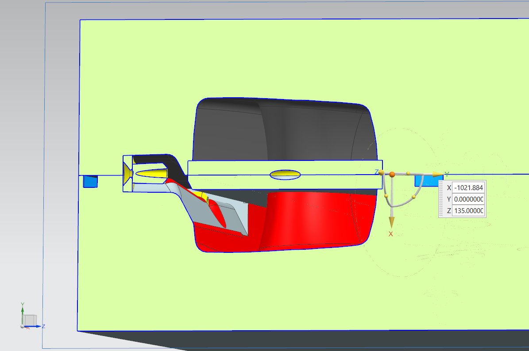Select the left rotation handle on the arc
Image resolution: width=529 pixels, height=351 pixels.
pos(386,196)
